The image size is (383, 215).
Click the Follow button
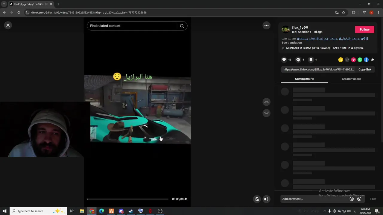(364, 30)
